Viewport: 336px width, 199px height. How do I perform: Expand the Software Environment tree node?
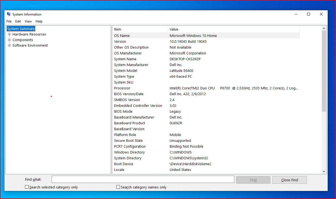coord(9,45)
